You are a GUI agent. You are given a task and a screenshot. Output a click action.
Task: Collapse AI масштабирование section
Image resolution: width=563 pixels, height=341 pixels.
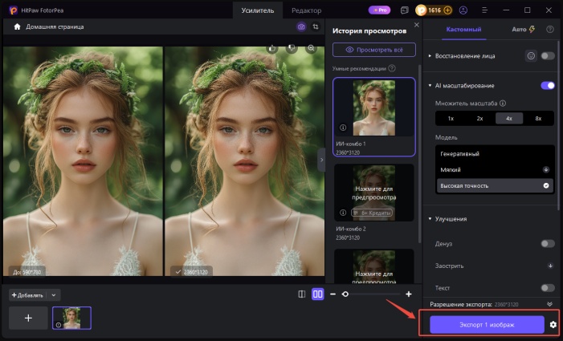(x=430, y=85)
